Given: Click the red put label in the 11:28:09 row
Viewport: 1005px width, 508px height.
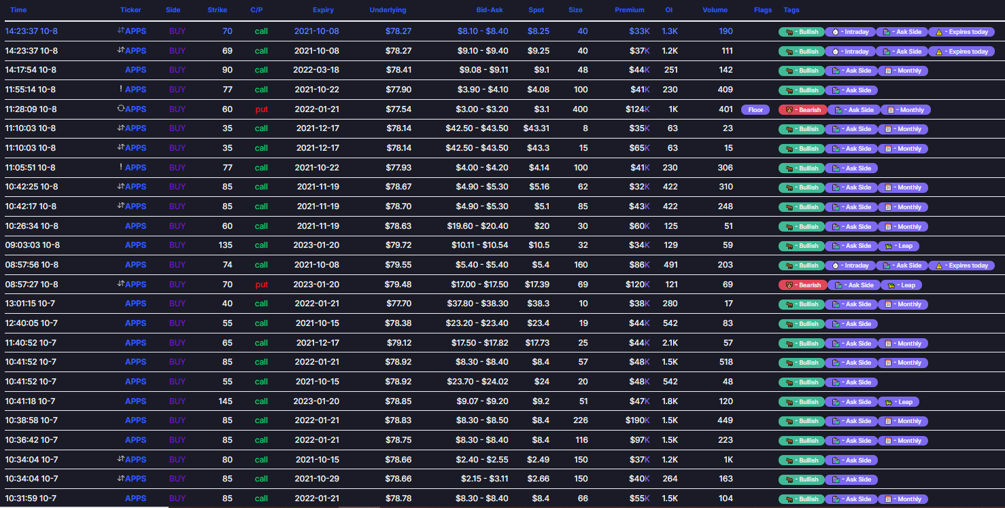Looking at the screenshot, I should [x=262, y=109].
